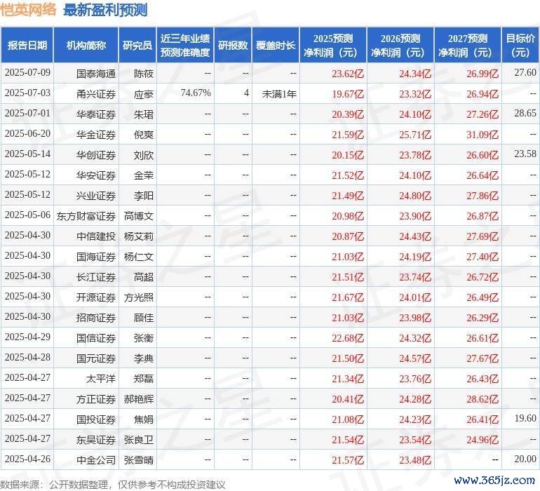The height and width of the screenshot is (491, 540).
Task: Click the 19.67亿 profit value
Action: [348, 94]
